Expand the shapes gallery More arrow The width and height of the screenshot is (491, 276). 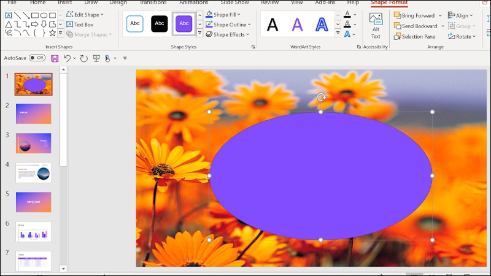coord(60,33)
